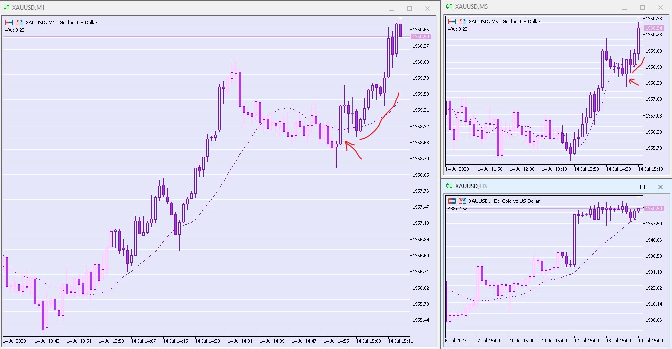This screenshot has width=672, height=349.
Task: Click price scale value 1956.31 on M1 chart
Action: coord(421,272)
